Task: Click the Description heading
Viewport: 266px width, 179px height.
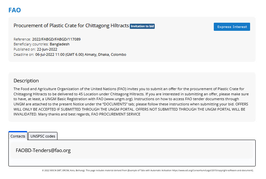Action: (26, 81)
